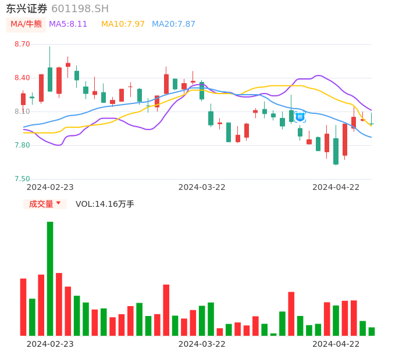
Task: Click the blue bear marker on the chart
Action: pos(300,117)
